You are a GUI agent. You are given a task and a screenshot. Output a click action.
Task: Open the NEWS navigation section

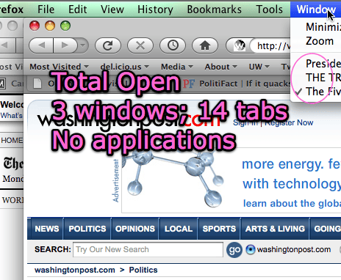(x=47, y=229)
